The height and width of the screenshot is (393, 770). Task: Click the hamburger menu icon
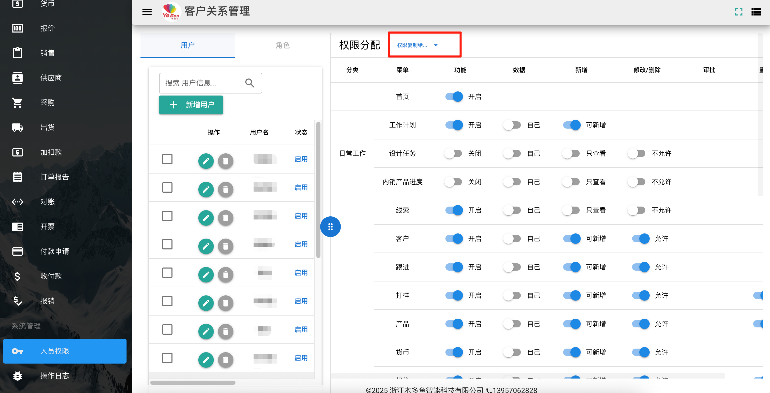coord(147,12)
